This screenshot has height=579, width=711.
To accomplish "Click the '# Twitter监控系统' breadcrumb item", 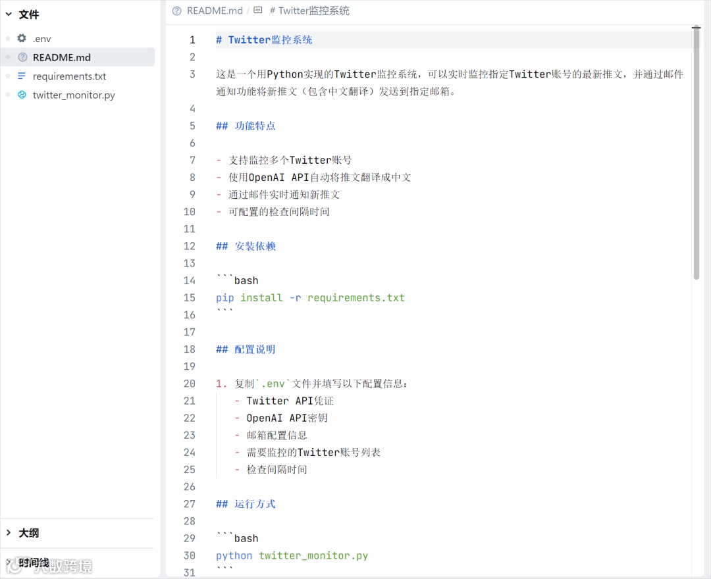I will [x=309, y=11].
